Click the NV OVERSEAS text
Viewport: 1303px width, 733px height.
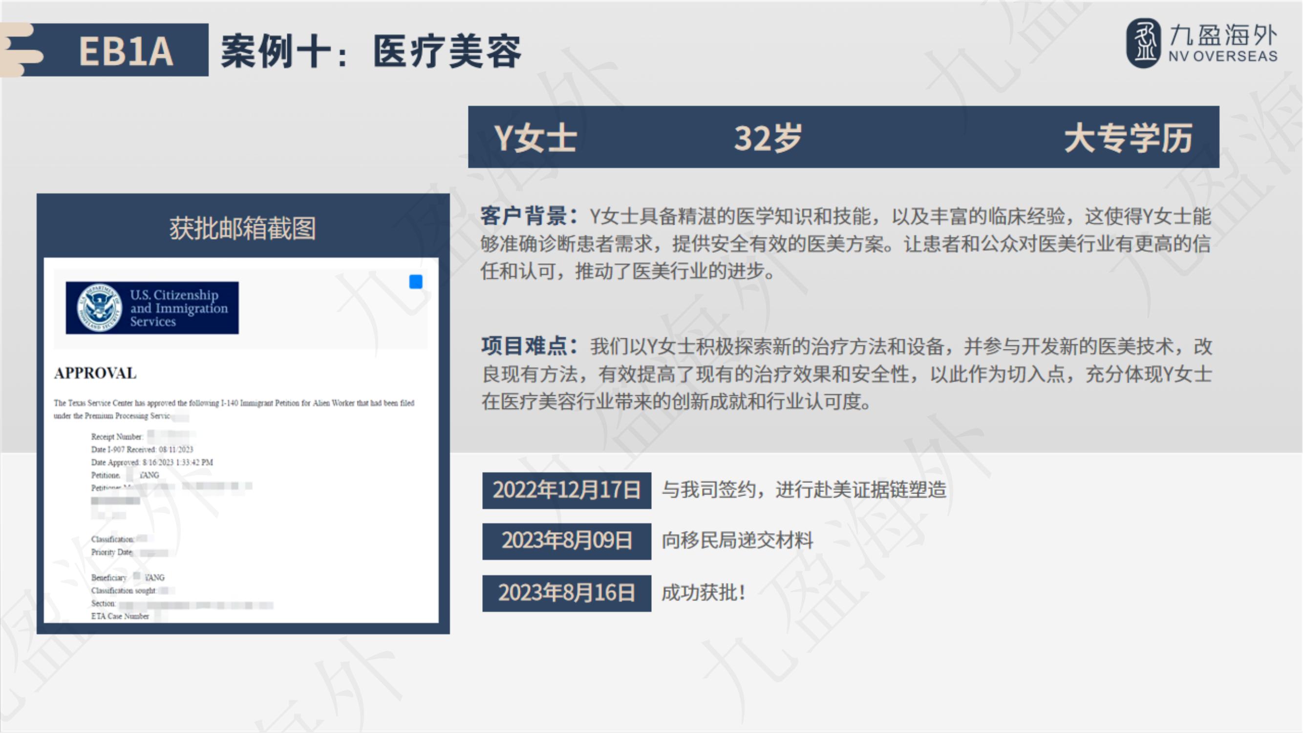(1223, 56)
